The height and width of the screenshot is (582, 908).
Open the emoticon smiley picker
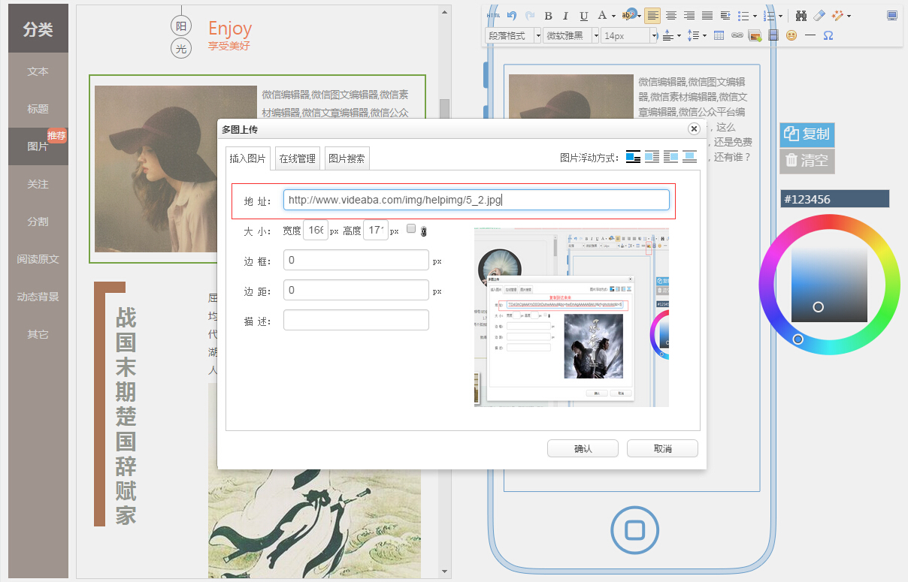791,35
